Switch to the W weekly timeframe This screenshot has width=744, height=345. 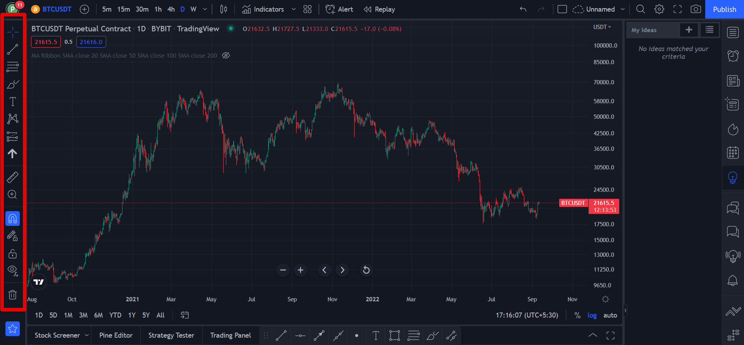click(x=193, y=9)
